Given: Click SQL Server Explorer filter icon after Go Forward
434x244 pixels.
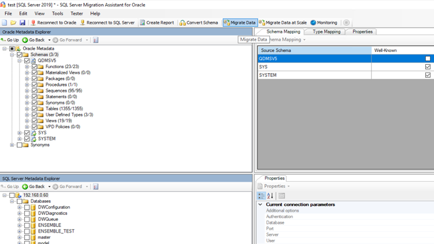Looking at the screenshot, I should click(x=96, y=187).
